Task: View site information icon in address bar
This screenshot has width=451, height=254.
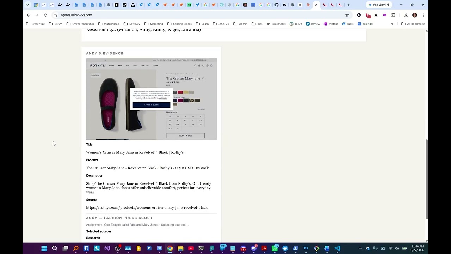Action: pyautogui.click(x=56, y=15)
